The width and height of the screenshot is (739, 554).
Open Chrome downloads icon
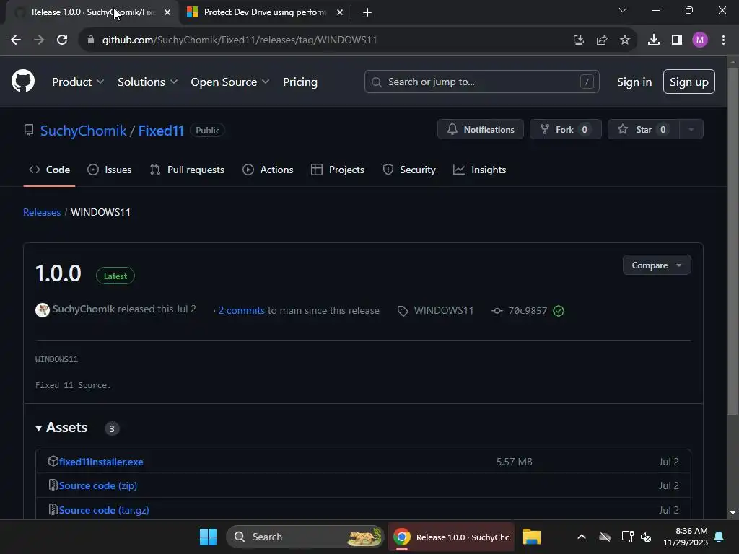point(653,40)
